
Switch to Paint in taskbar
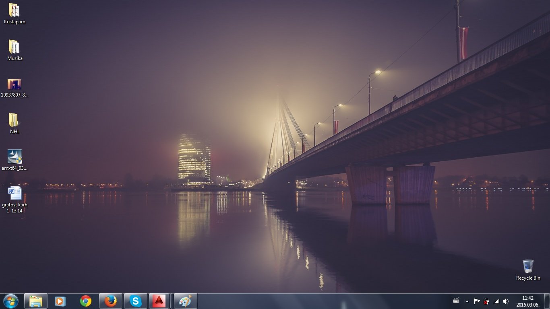[185, 301]
